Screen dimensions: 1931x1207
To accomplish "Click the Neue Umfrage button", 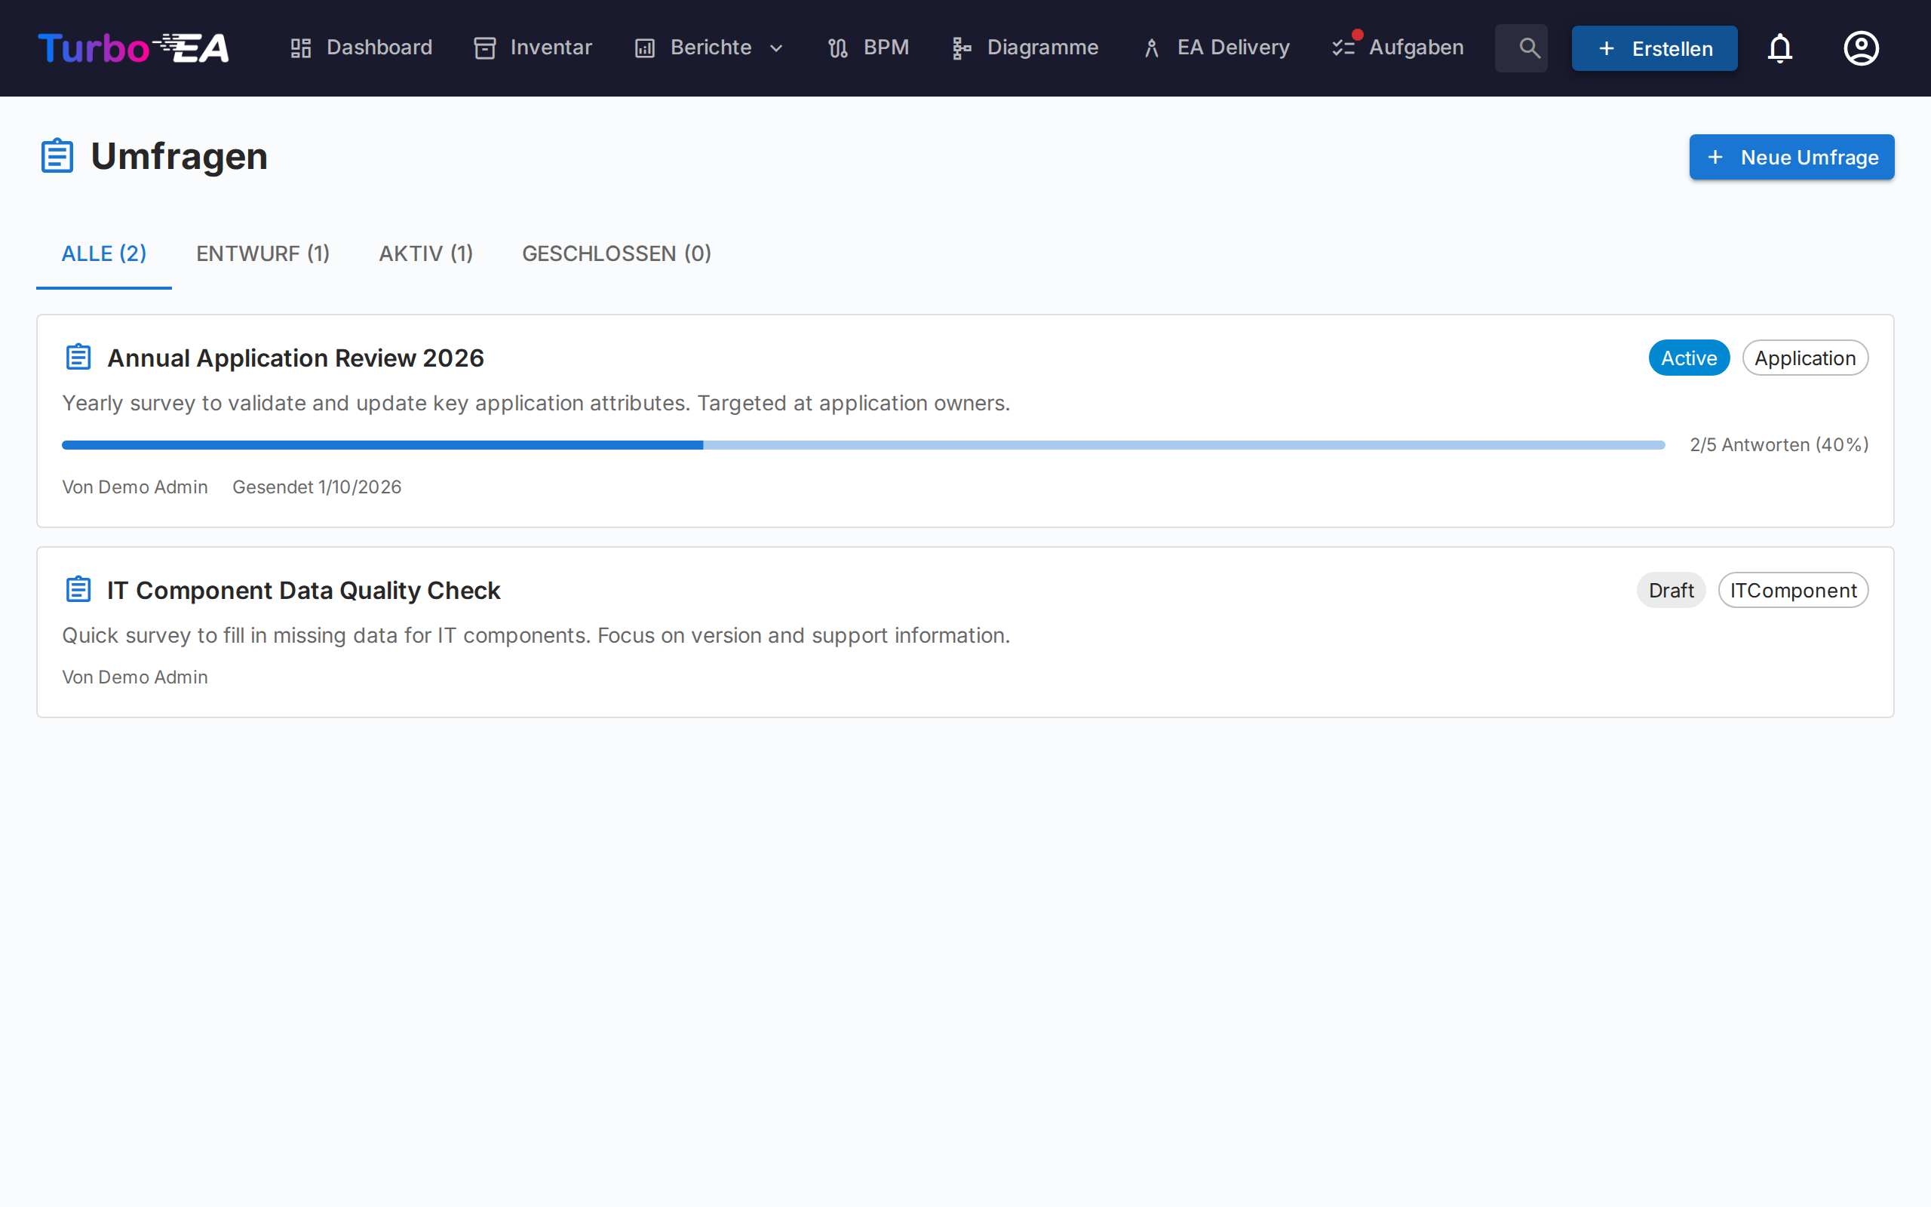I will [x=1791, y=157].
